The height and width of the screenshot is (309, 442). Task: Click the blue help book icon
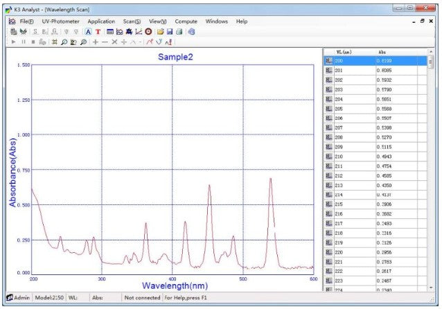[191, 32]
